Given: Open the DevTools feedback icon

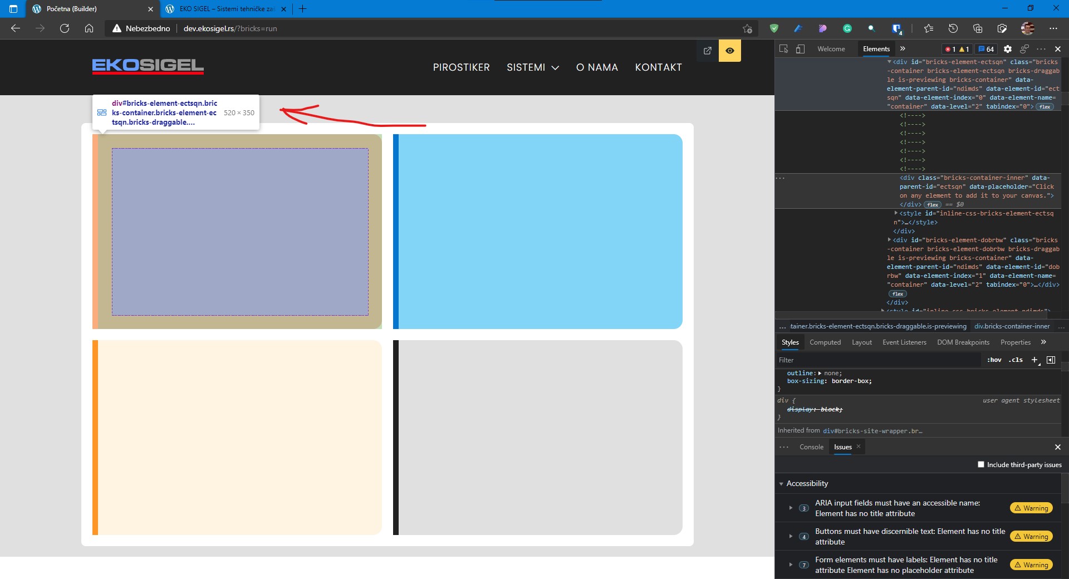Looking at the screenshot, I should (x=1024, y=49).
